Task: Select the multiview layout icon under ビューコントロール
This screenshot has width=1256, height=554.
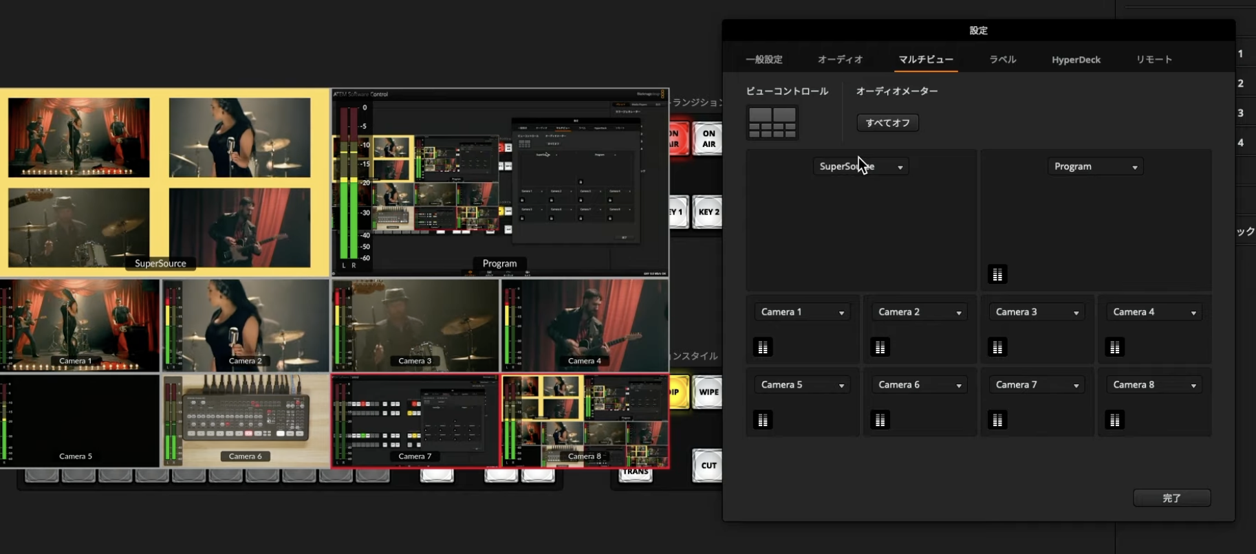Action: click(772, 122)
